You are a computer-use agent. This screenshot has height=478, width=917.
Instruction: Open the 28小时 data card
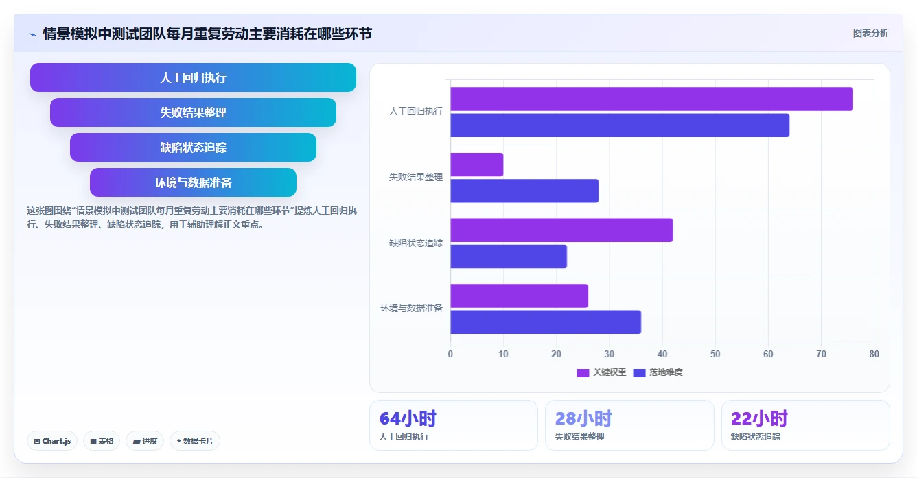pos(629,425)
